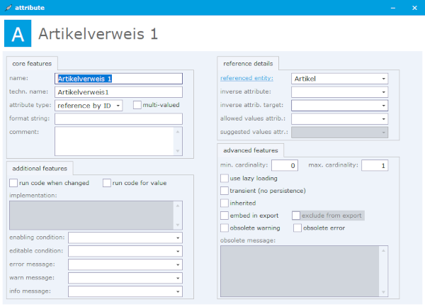
Task: Enable the multi-valued checkbox
Action: [138, 105]
